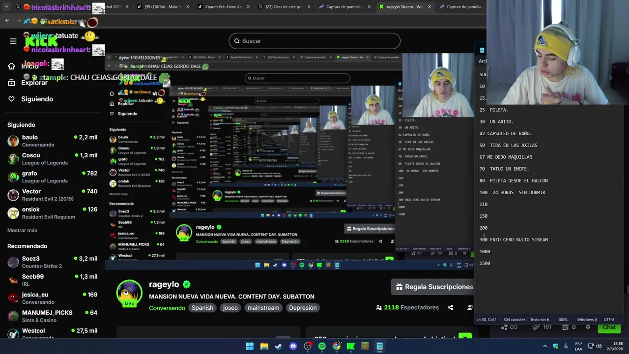
Task: Click the Spanish language tag
Action: point(202,308)
